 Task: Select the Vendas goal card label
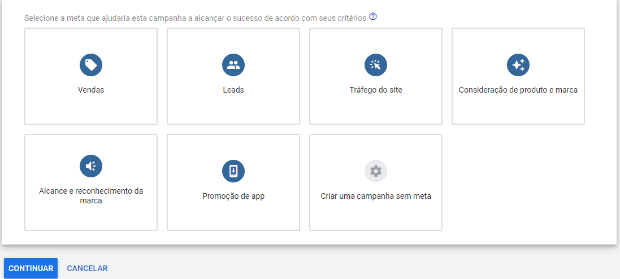coord(91,90)
